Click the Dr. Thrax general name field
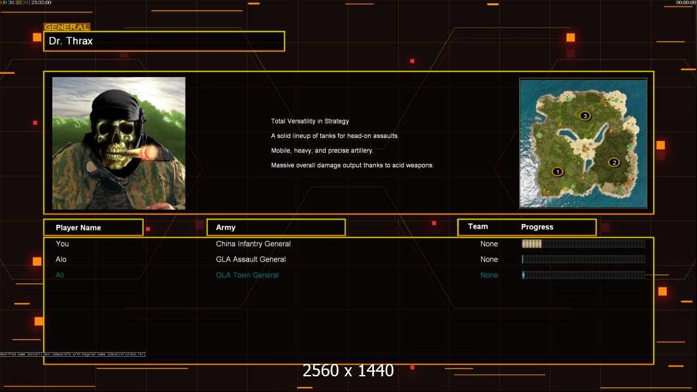Viewport: 697px width, 392px height. pyautogui.click(x=164, y=41)
